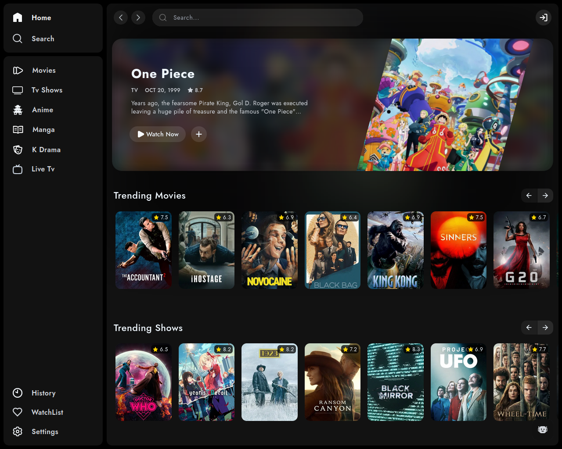
Task: Open the Black Bag movie poster
Action: pos(332,250)
